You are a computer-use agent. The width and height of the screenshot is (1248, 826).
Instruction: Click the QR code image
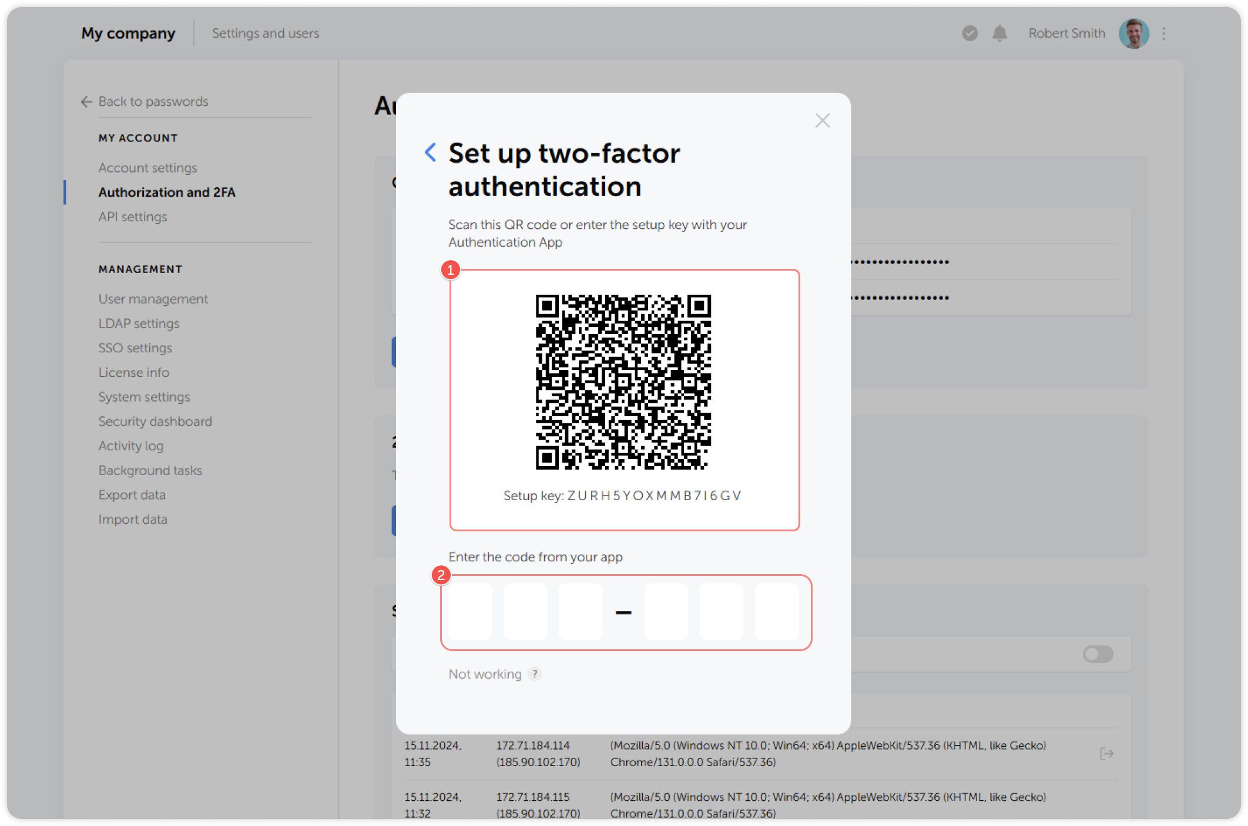pos(624,382)
